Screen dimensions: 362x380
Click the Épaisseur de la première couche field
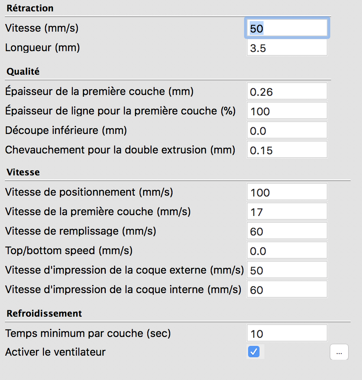(x=287, y=92)
